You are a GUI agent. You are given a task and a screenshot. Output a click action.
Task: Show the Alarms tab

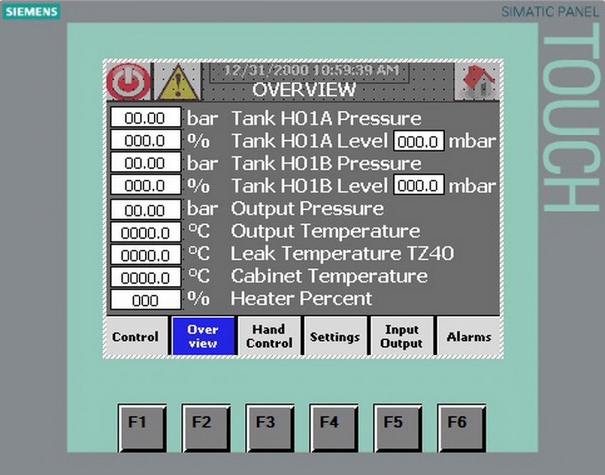(x=469, y=337)
